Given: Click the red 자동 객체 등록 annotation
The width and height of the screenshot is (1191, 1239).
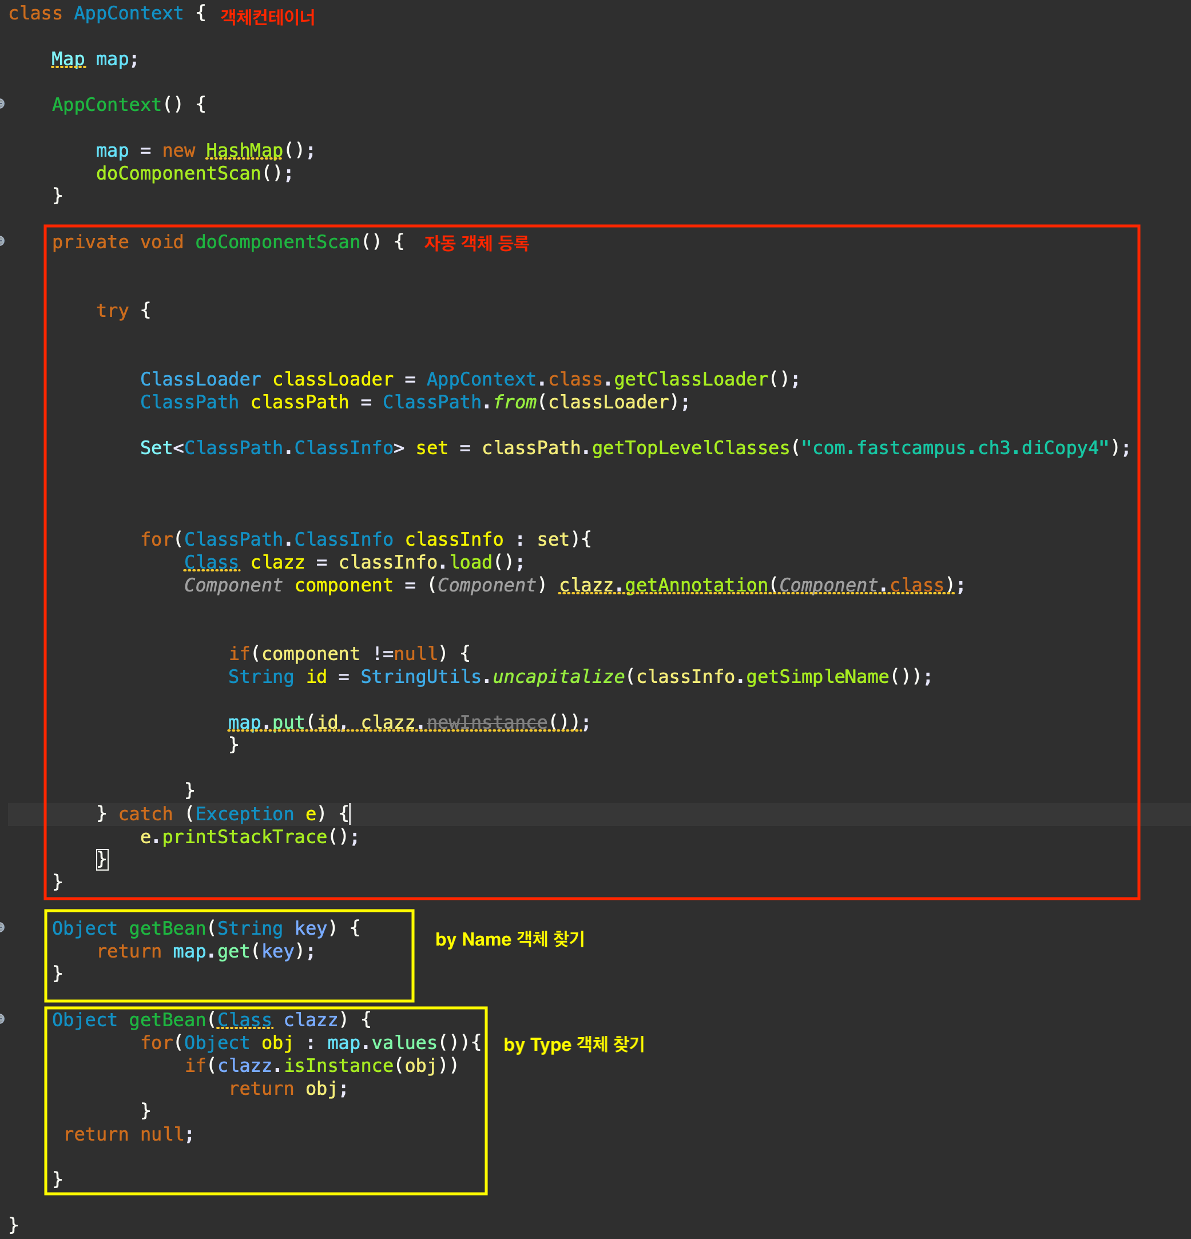Looking at the screenshot, I should 476,243.
